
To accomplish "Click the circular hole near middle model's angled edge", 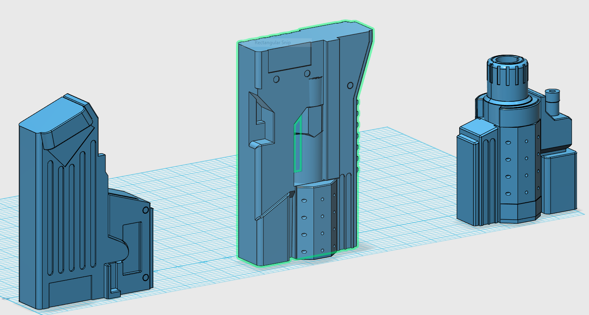I will tap(350, 86).
